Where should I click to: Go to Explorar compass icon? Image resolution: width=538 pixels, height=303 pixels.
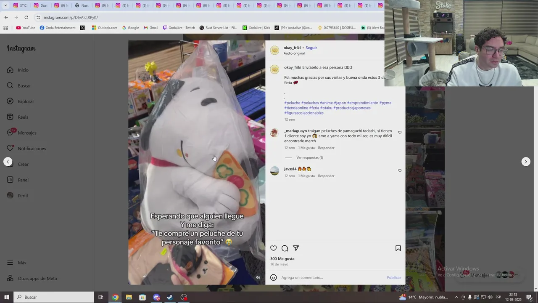click(x=10, y=101)
